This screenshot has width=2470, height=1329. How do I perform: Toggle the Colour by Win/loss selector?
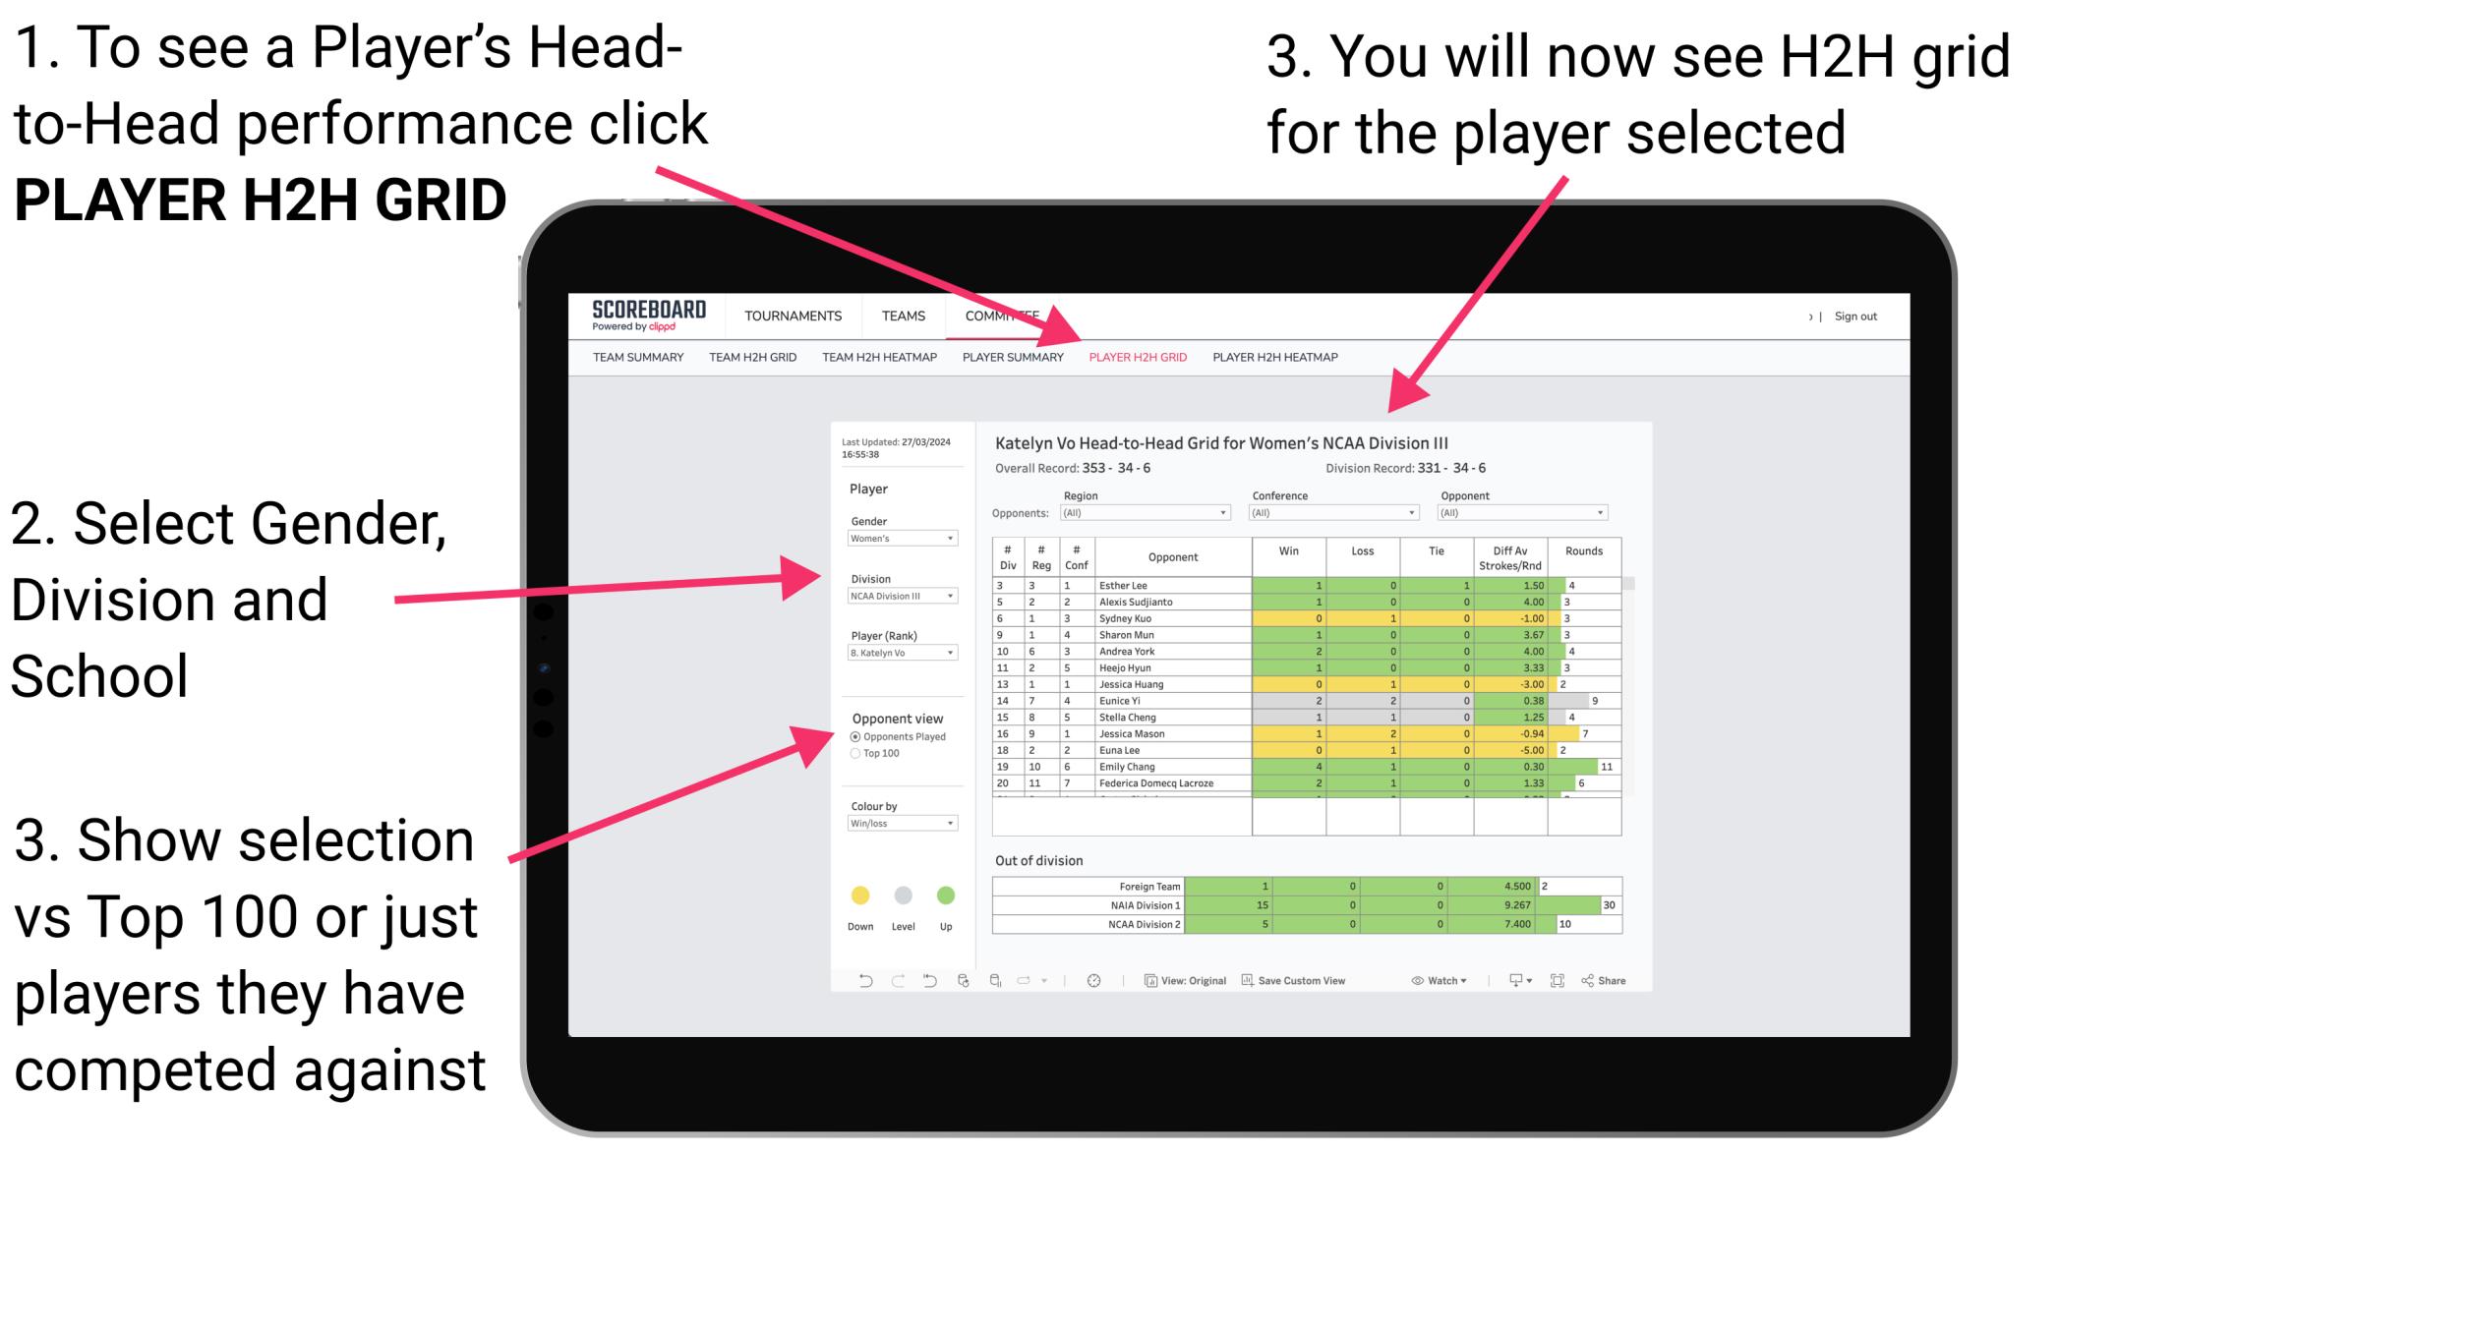pyautogui.click(x=901, y=825)
